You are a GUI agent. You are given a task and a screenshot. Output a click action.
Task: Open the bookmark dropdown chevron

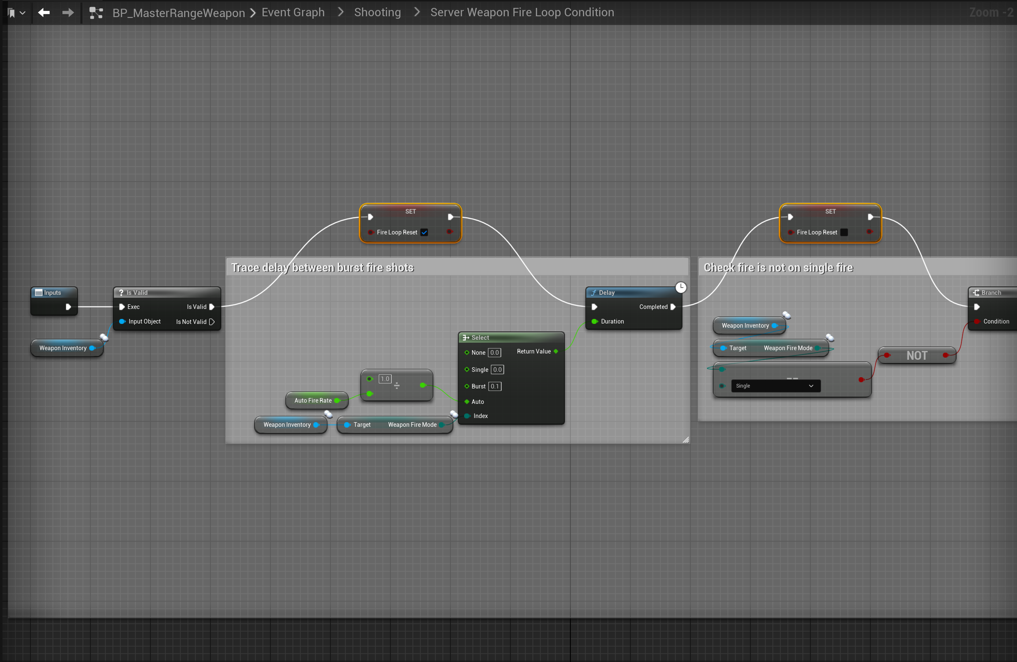[x=22, y=13]
